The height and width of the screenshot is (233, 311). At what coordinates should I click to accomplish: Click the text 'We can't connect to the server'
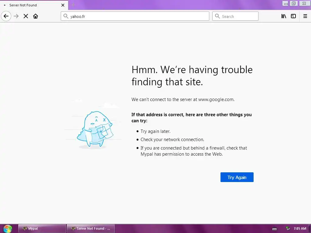183,100
